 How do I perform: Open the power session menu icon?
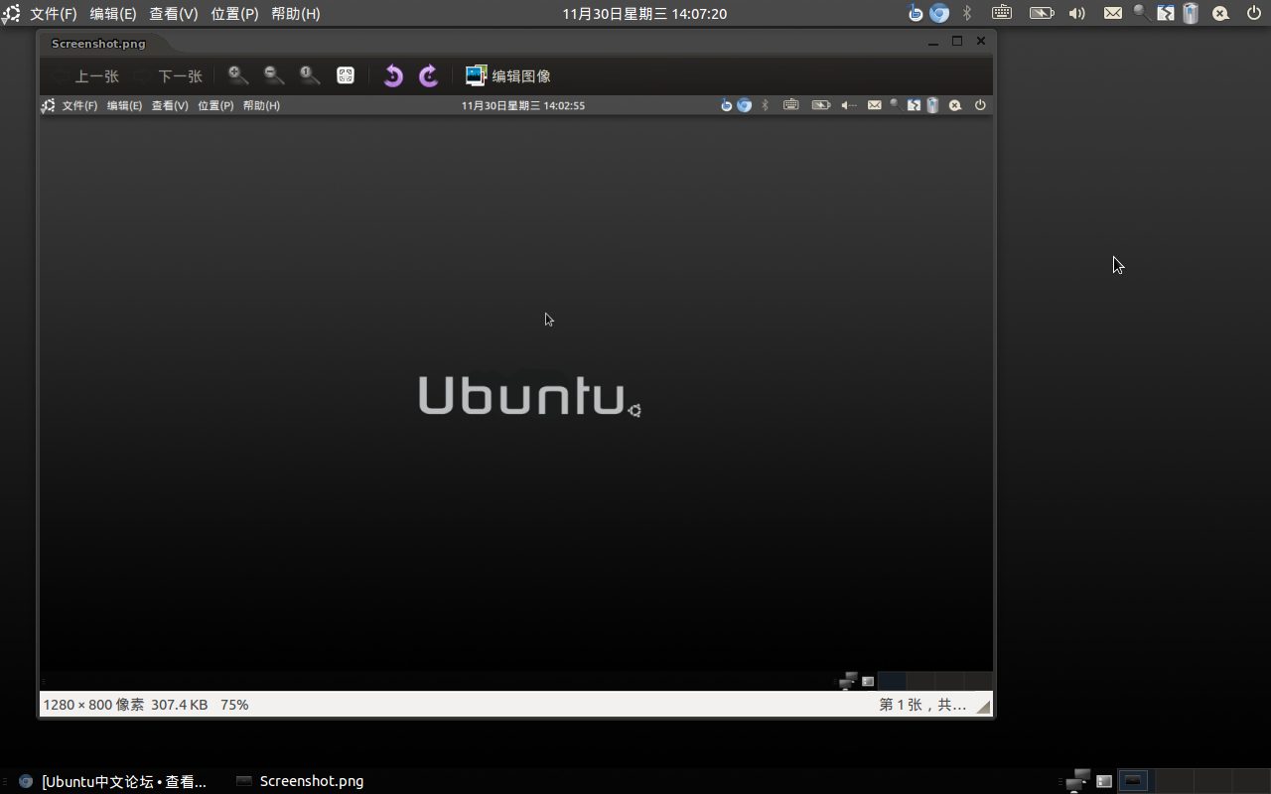point(1254,13)
